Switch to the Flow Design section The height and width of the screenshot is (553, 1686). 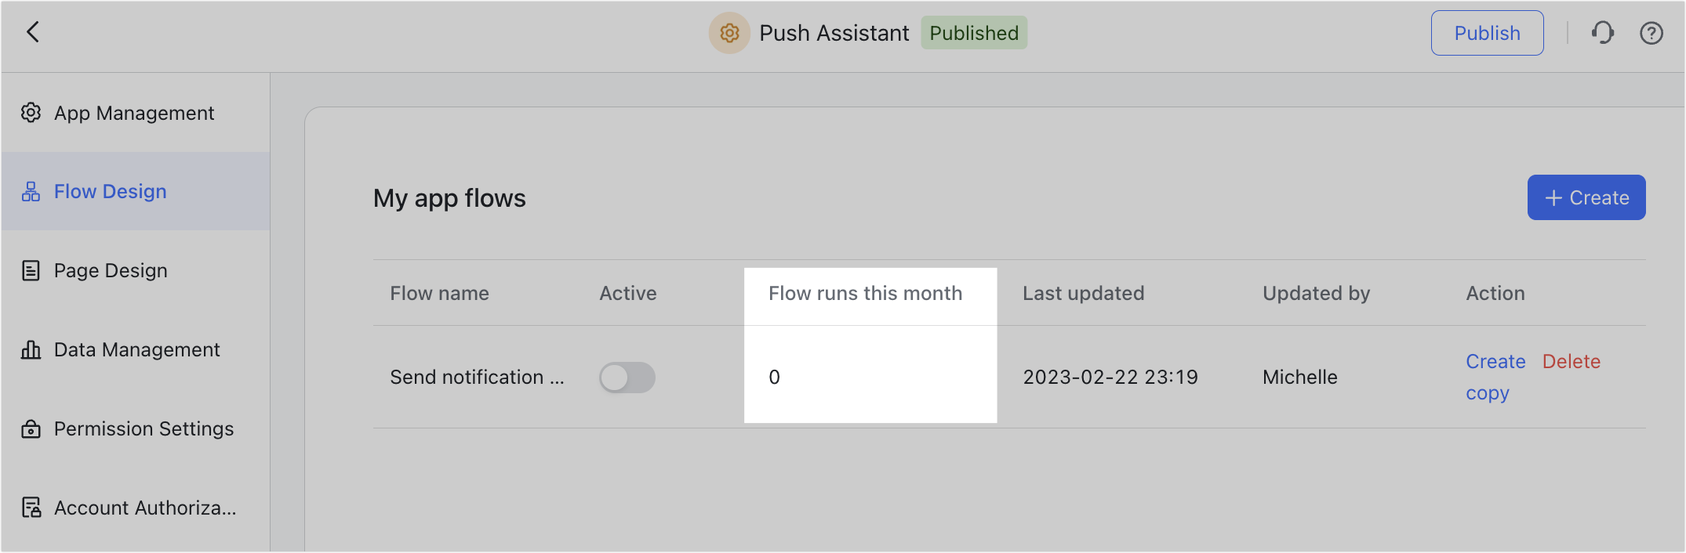pyautogui.click(x=110, y=190)
